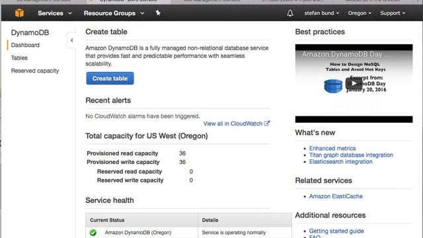Click the Details column header
This screenshot has height=238, width=423.
[210, 220]
